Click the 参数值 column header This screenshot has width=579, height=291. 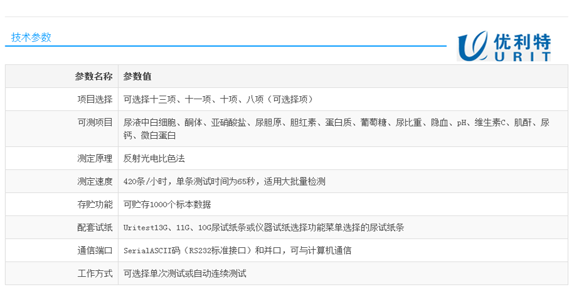pyautogui.click(x=137, y=76)
